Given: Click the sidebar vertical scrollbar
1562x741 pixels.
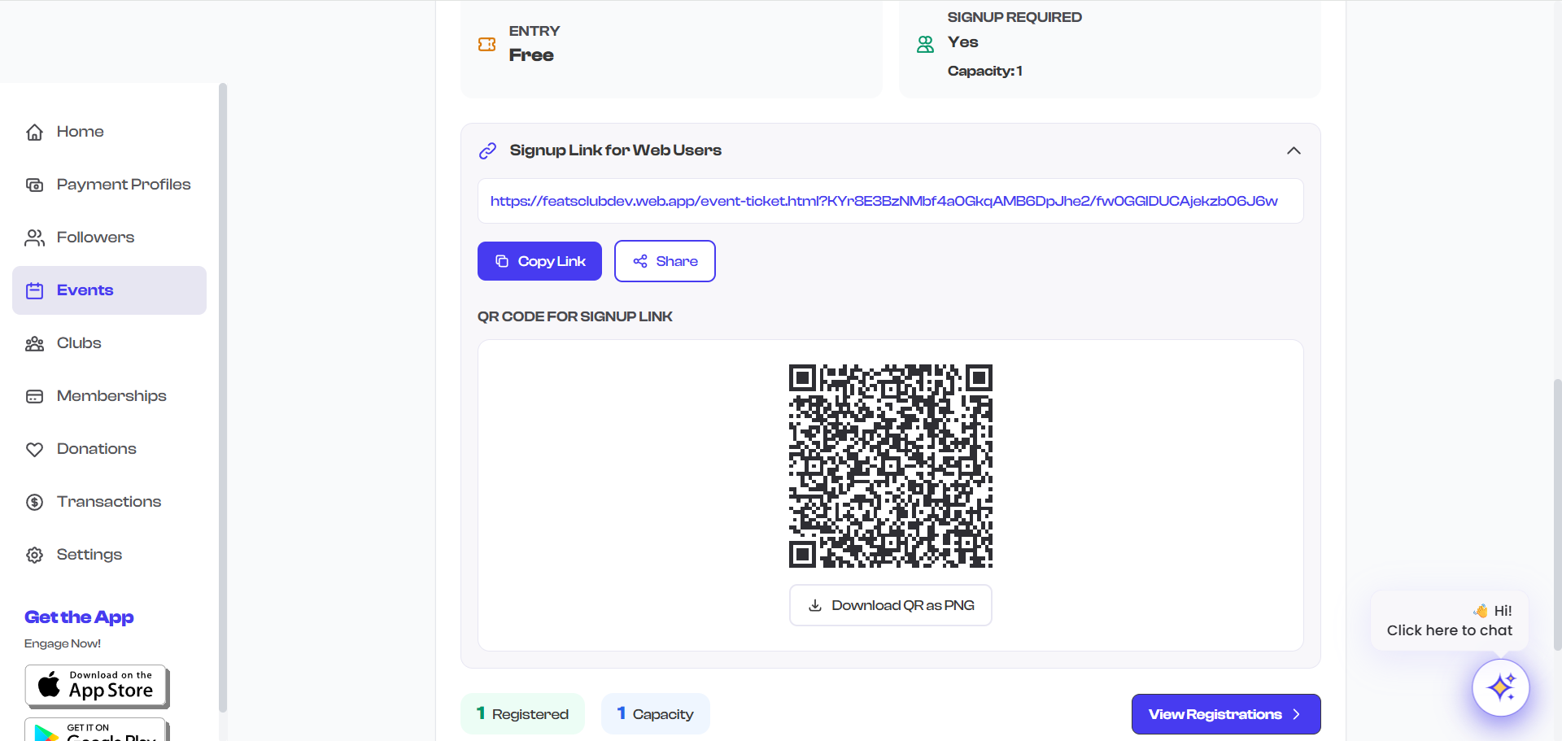Looking at the screenshot, I should click(x=223, y=399).
